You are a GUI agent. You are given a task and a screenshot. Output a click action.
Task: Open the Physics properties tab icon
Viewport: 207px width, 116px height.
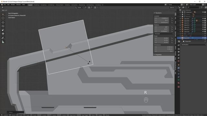click(179, 74)
